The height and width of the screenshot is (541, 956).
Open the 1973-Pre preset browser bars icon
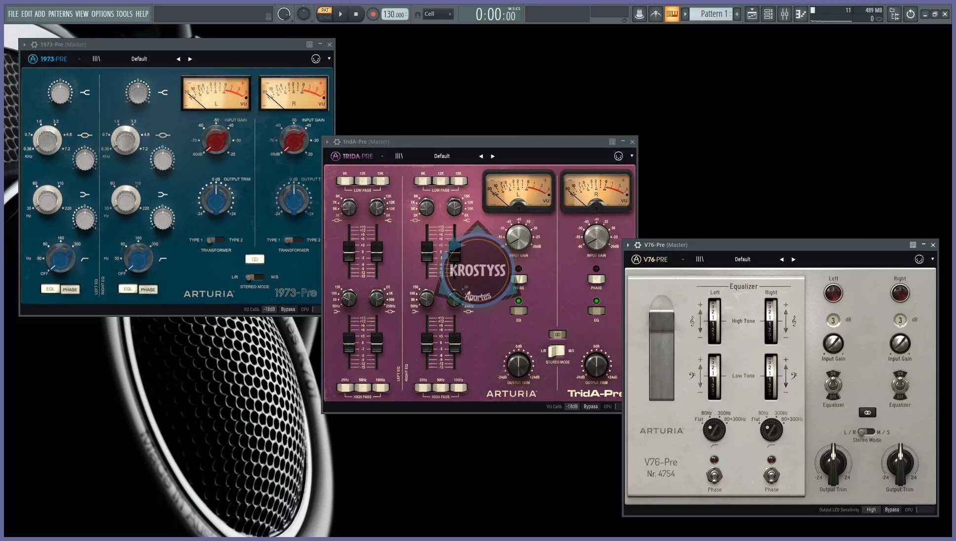click(x=96, y=59)
